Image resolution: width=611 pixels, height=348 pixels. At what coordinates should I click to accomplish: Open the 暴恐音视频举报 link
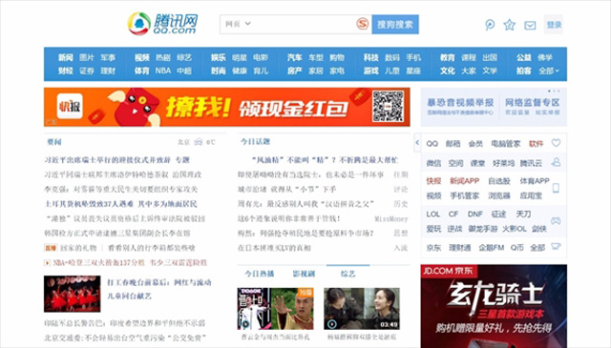(460, 103)
